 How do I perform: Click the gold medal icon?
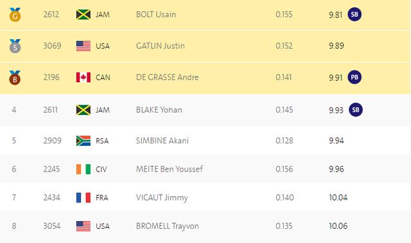click(x=15, y=15)
